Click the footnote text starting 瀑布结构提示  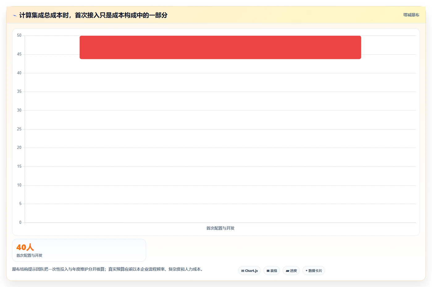108,269
